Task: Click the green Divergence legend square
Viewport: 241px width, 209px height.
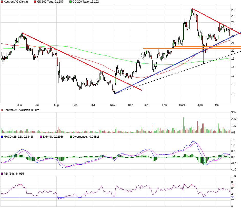Action: coord(71,137)
